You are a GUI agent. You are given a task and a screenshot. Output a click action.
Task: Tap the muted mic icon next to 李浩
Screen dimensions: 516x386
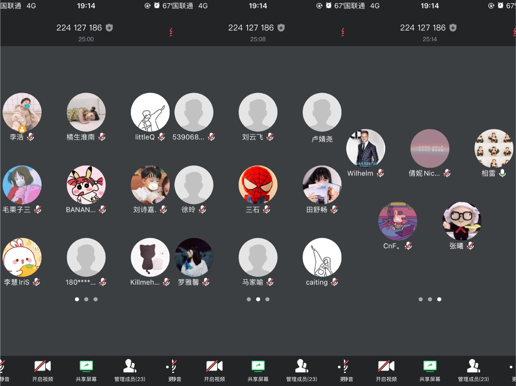31,137
